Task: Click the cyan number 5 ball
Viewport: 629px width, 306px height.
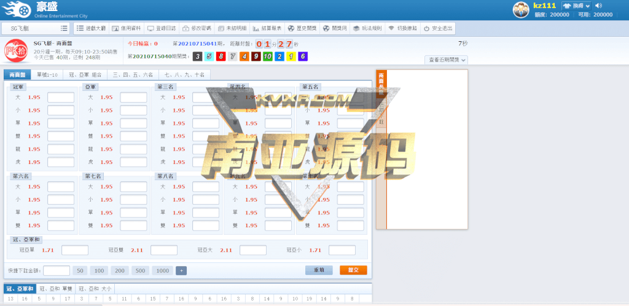Action: [209, 57]
